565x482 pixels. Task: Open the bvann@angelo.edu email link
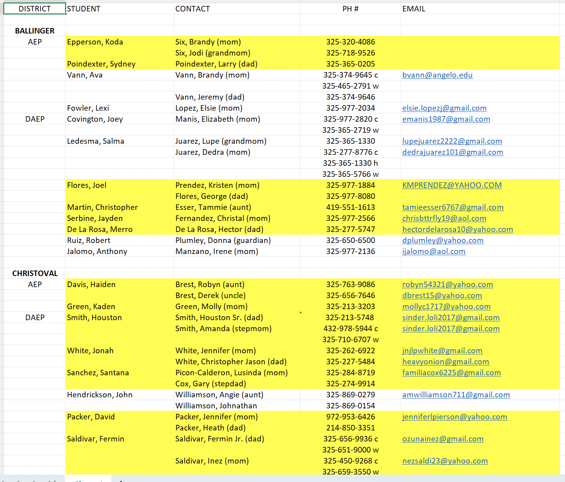tap(437, 75)
